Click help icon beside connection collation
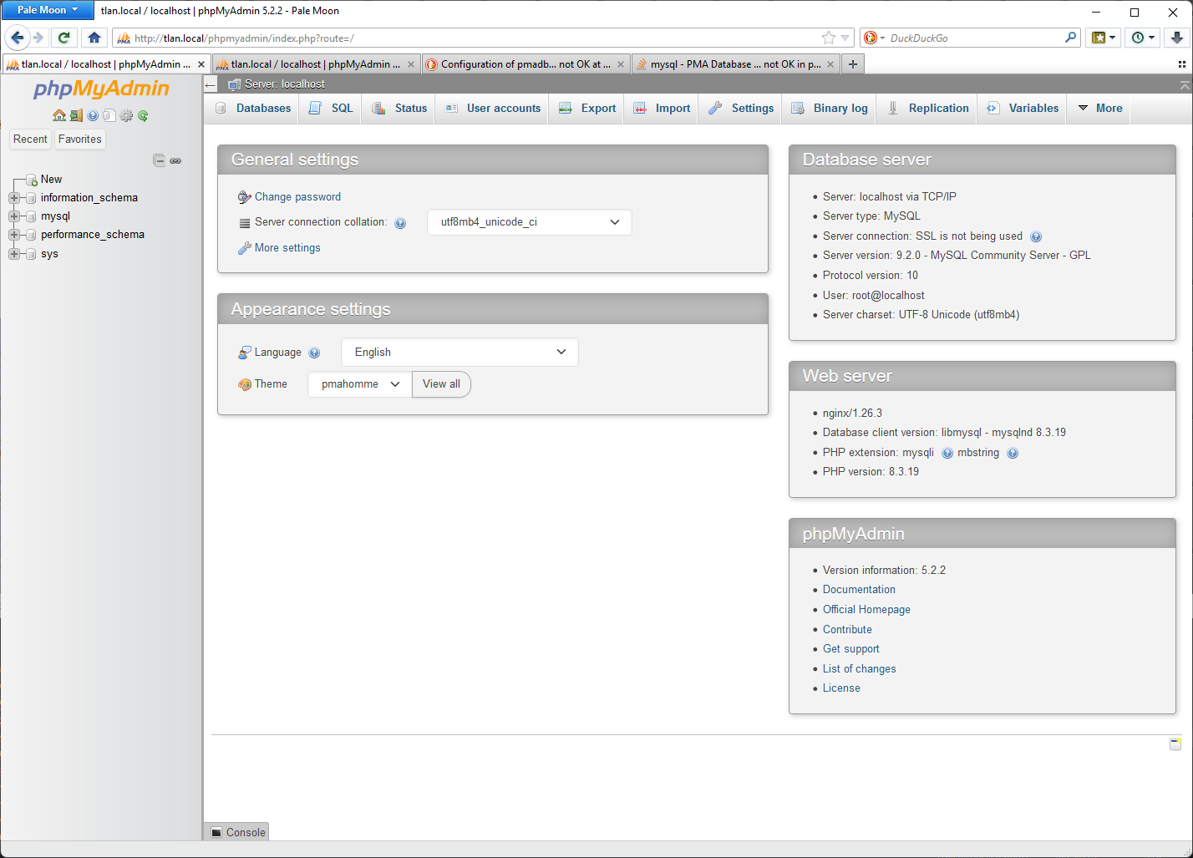This screenshot has width=1193, height=858. pos(400,223)
